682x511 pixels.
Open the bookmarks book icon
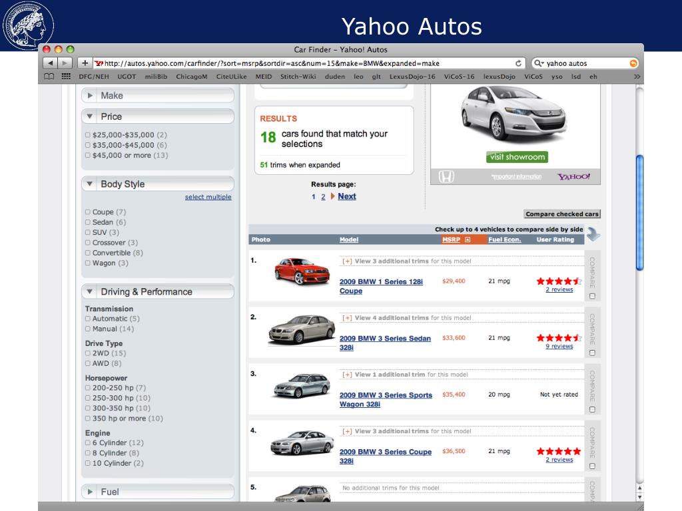tap(49, 77)
